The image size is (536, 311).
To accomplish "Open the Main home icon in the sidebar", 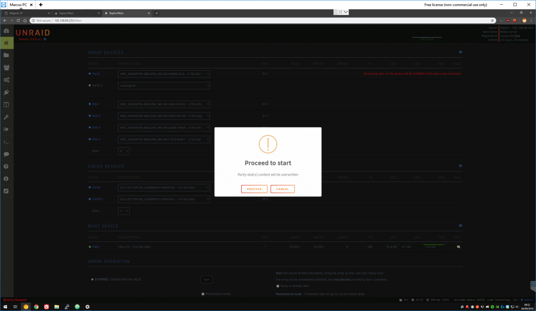I will point(6,43).
